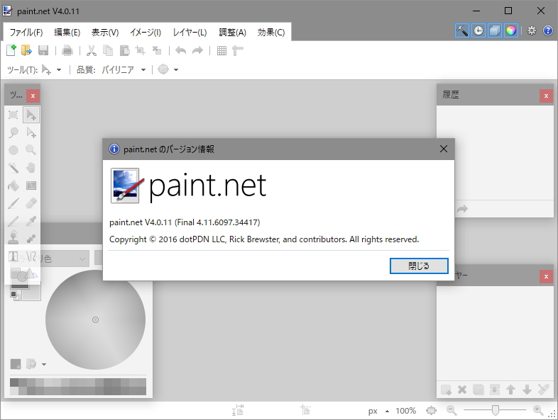
Task: Click the Deselect toolbar icon
Action: (157, 50)
